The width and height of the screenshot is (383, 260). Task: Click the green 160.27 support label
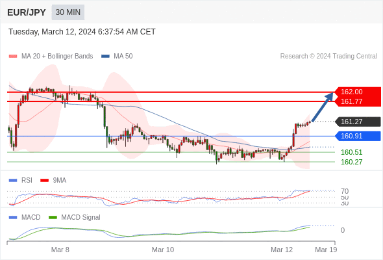[x=351, y=162]
